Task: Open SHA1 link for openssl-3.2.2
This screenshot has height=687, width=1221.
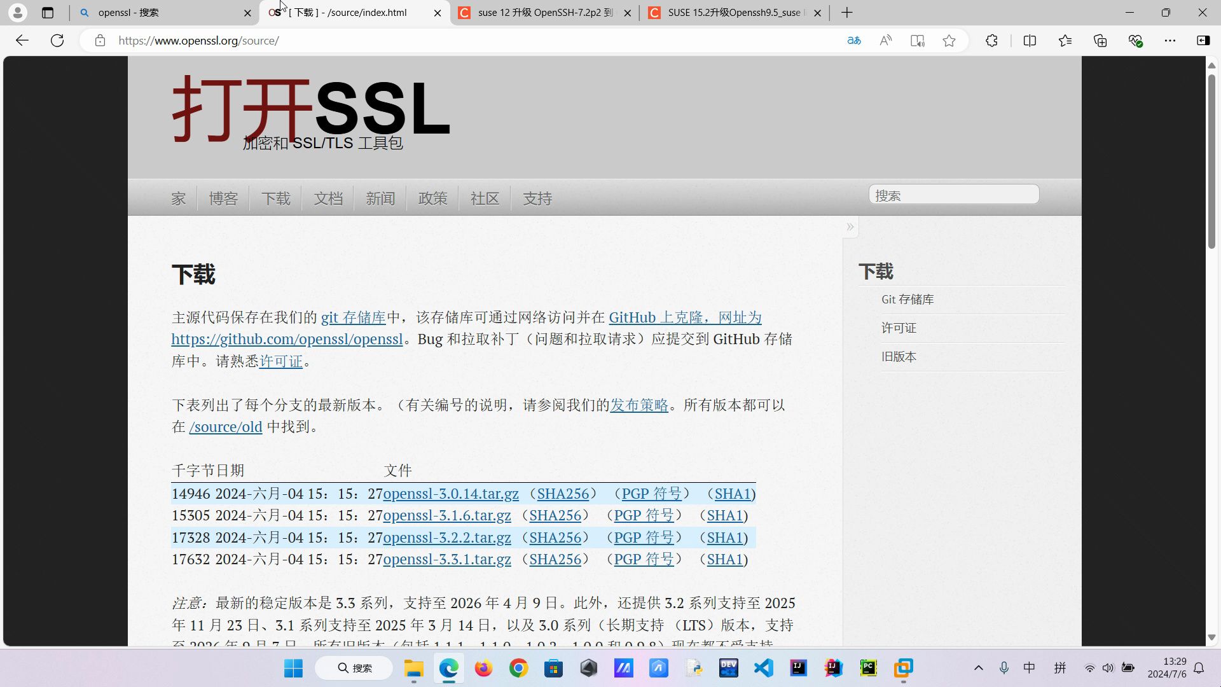Action: [725, 538]
